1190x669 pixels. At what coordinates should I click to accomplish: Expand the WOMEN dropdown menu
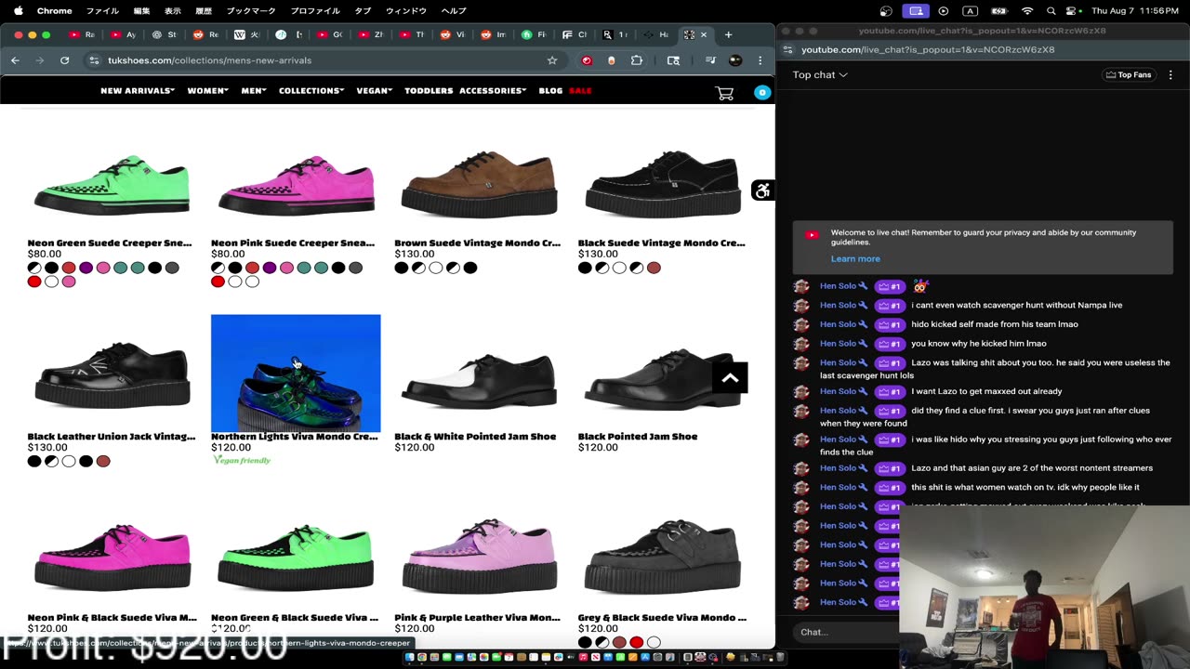click(208, 91)
